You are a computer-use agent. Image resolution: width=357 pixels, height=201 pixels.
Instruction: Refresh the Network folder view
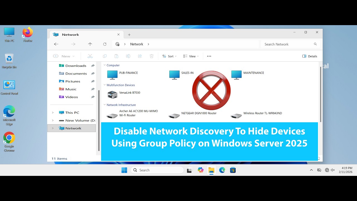point(105,44)
